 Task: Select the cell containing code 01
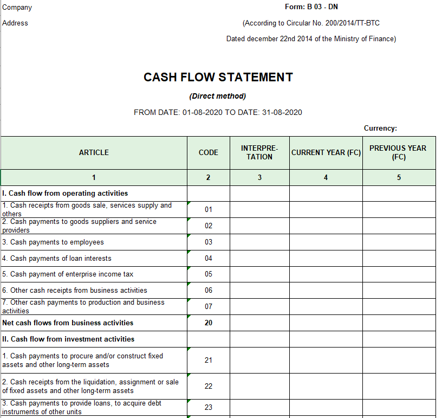(x=209, y=210)
